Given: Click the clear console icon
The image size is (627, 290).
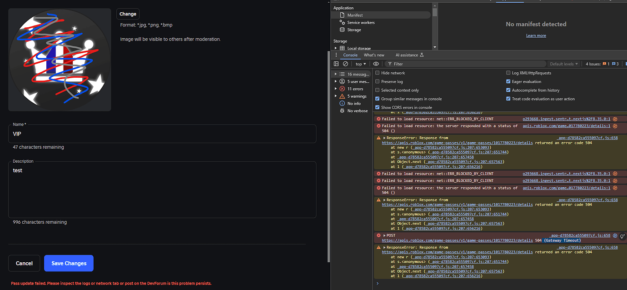Looking at the screenshot, I should coord(345,64).
